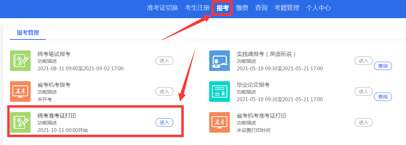Viewport: 406px width, 145px height.
Task: Click 进入 for 统考准考证打印
Action: tap(164, 123)
